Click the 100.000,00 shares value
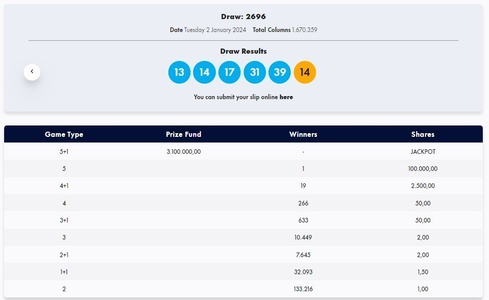The image size is (489, 300). click(422, 169)
